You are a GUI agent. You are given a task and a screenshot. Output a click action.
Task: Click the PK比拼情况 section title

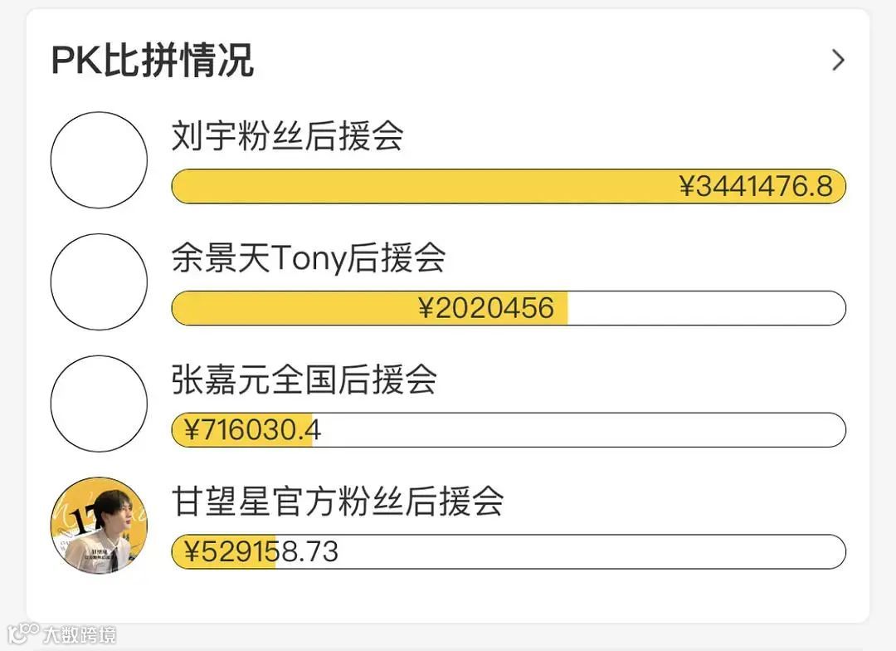point(153,60)
